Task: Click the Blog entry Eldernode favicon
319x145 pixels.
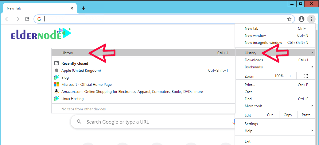Action: (x=56, y=78)
